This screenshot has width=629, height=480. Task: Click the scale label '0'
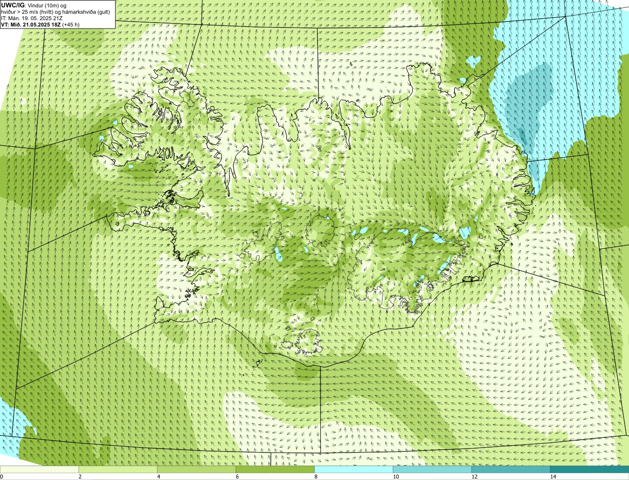tap(1, 477)
